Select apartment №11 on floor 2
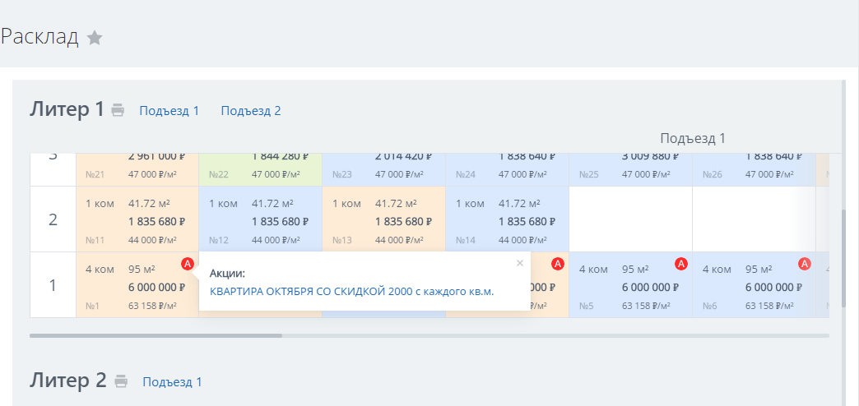Screen dimensions: 859x406 (137, 219)
